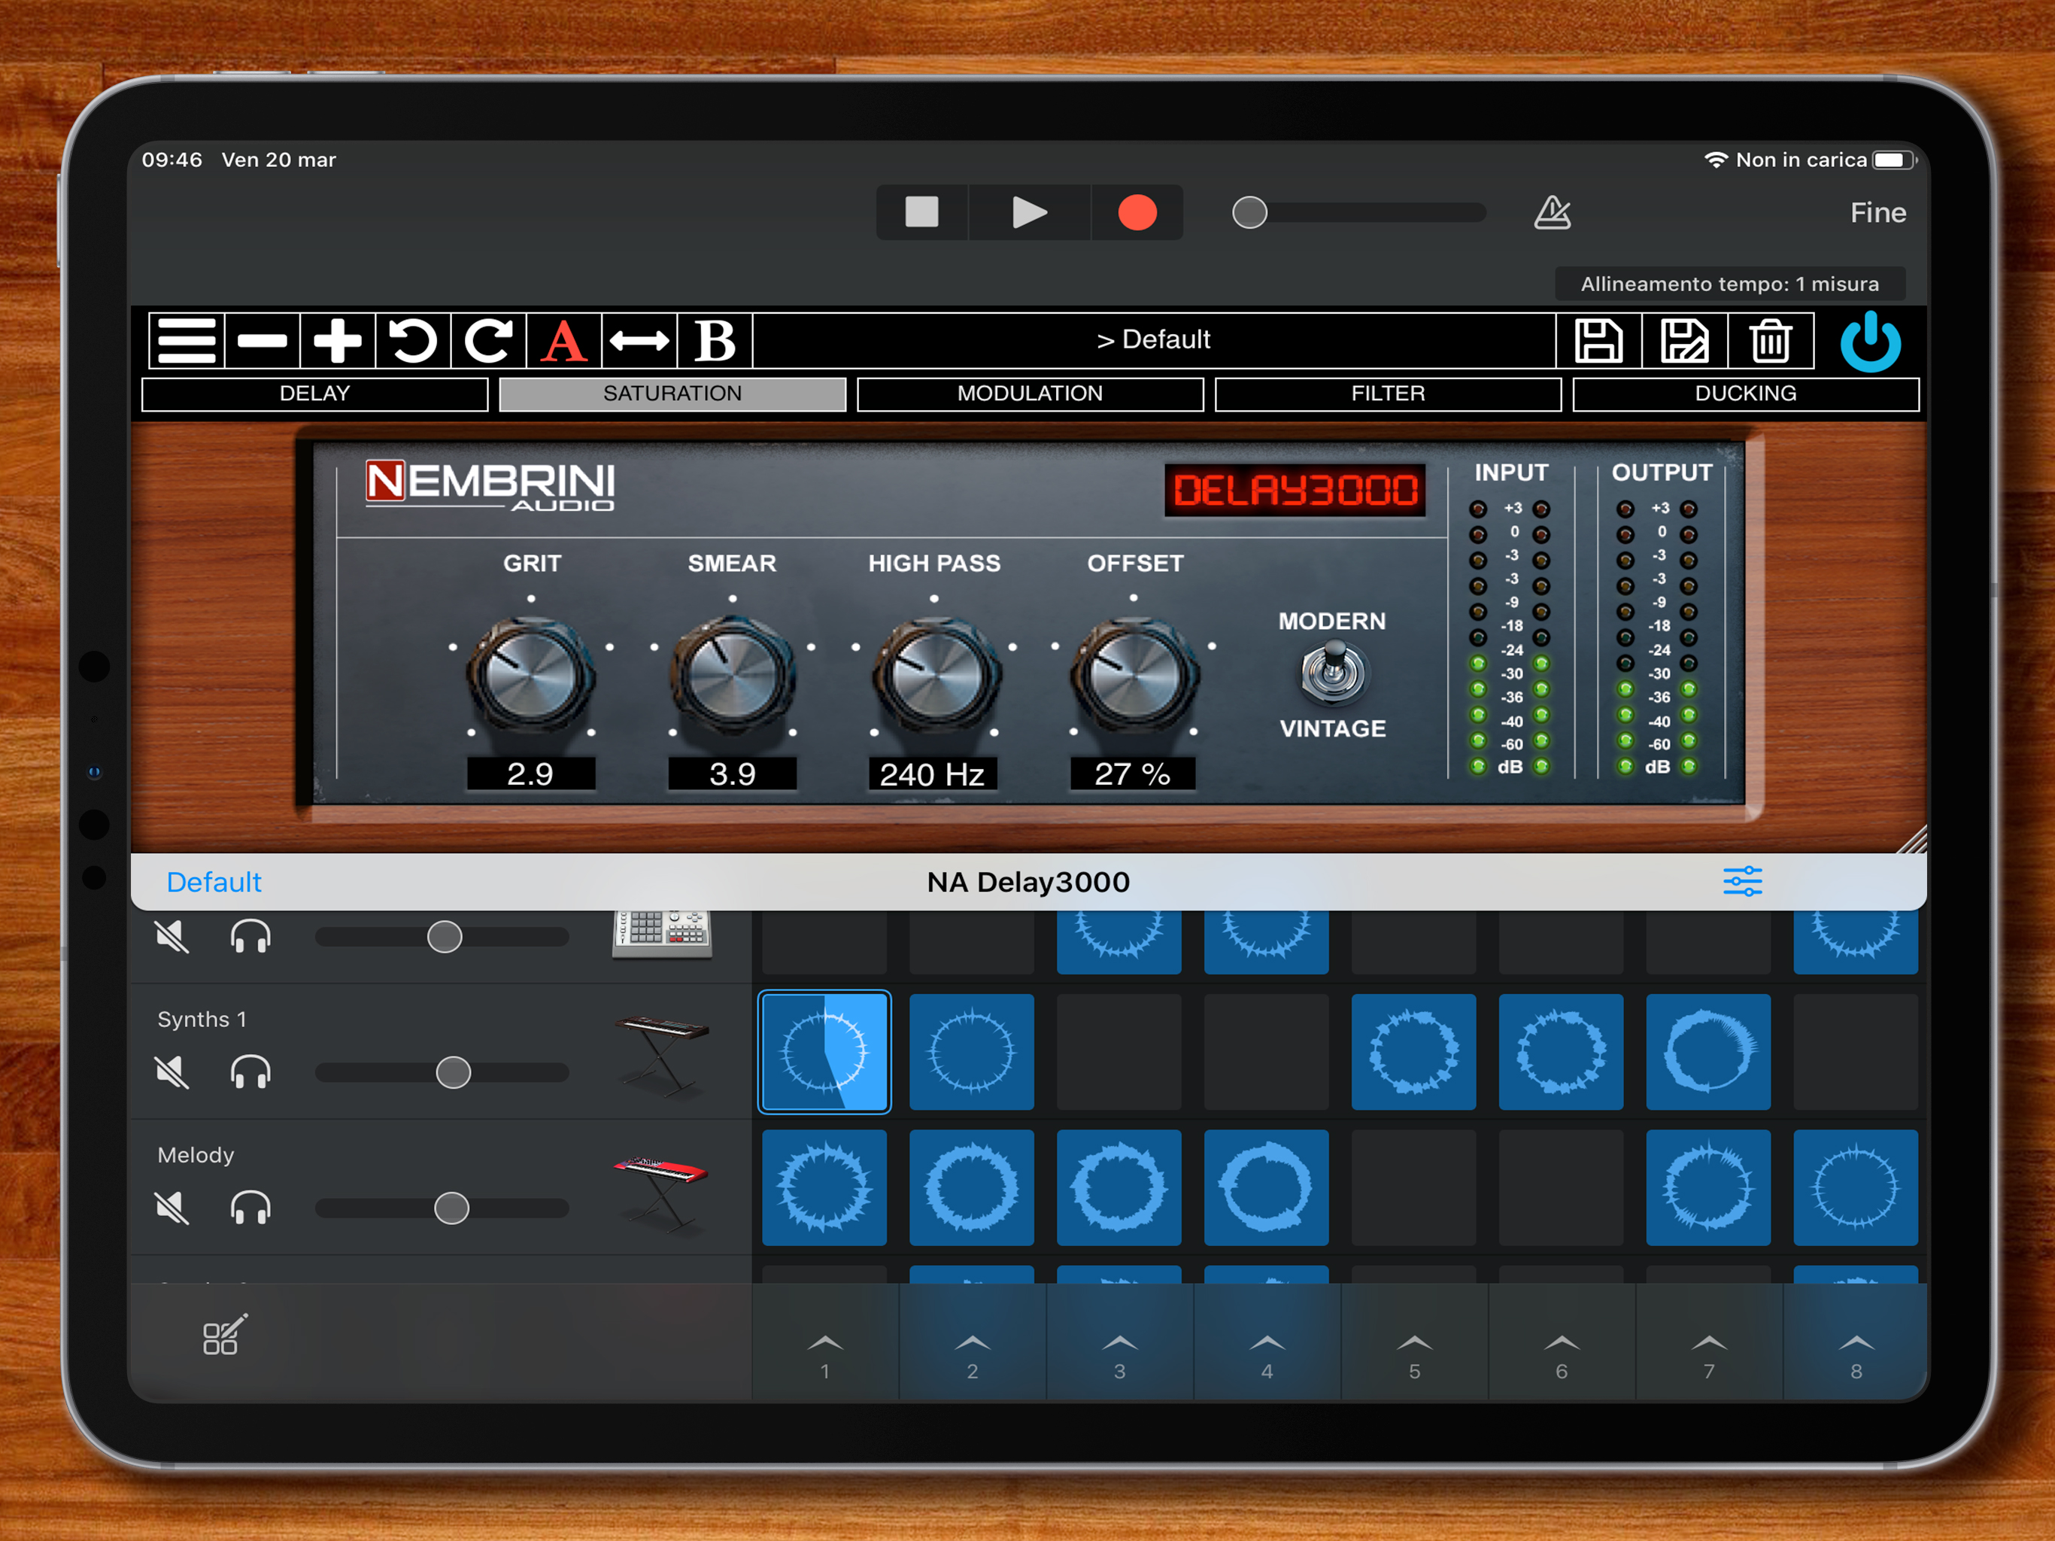Tap the playing Synths 1 loop cell
Image resolution: width=2055 pixels, height=1541 pixels.
coord(825,1052)
